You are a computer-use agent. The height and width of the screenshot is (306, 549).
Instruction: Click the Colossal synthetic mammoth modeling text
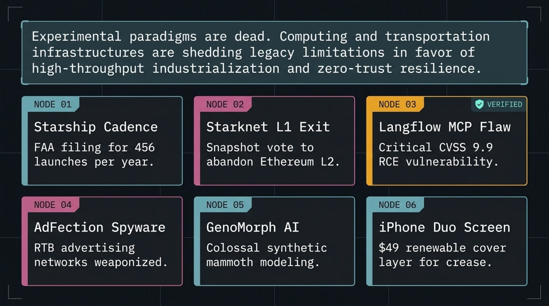[267, 255]
